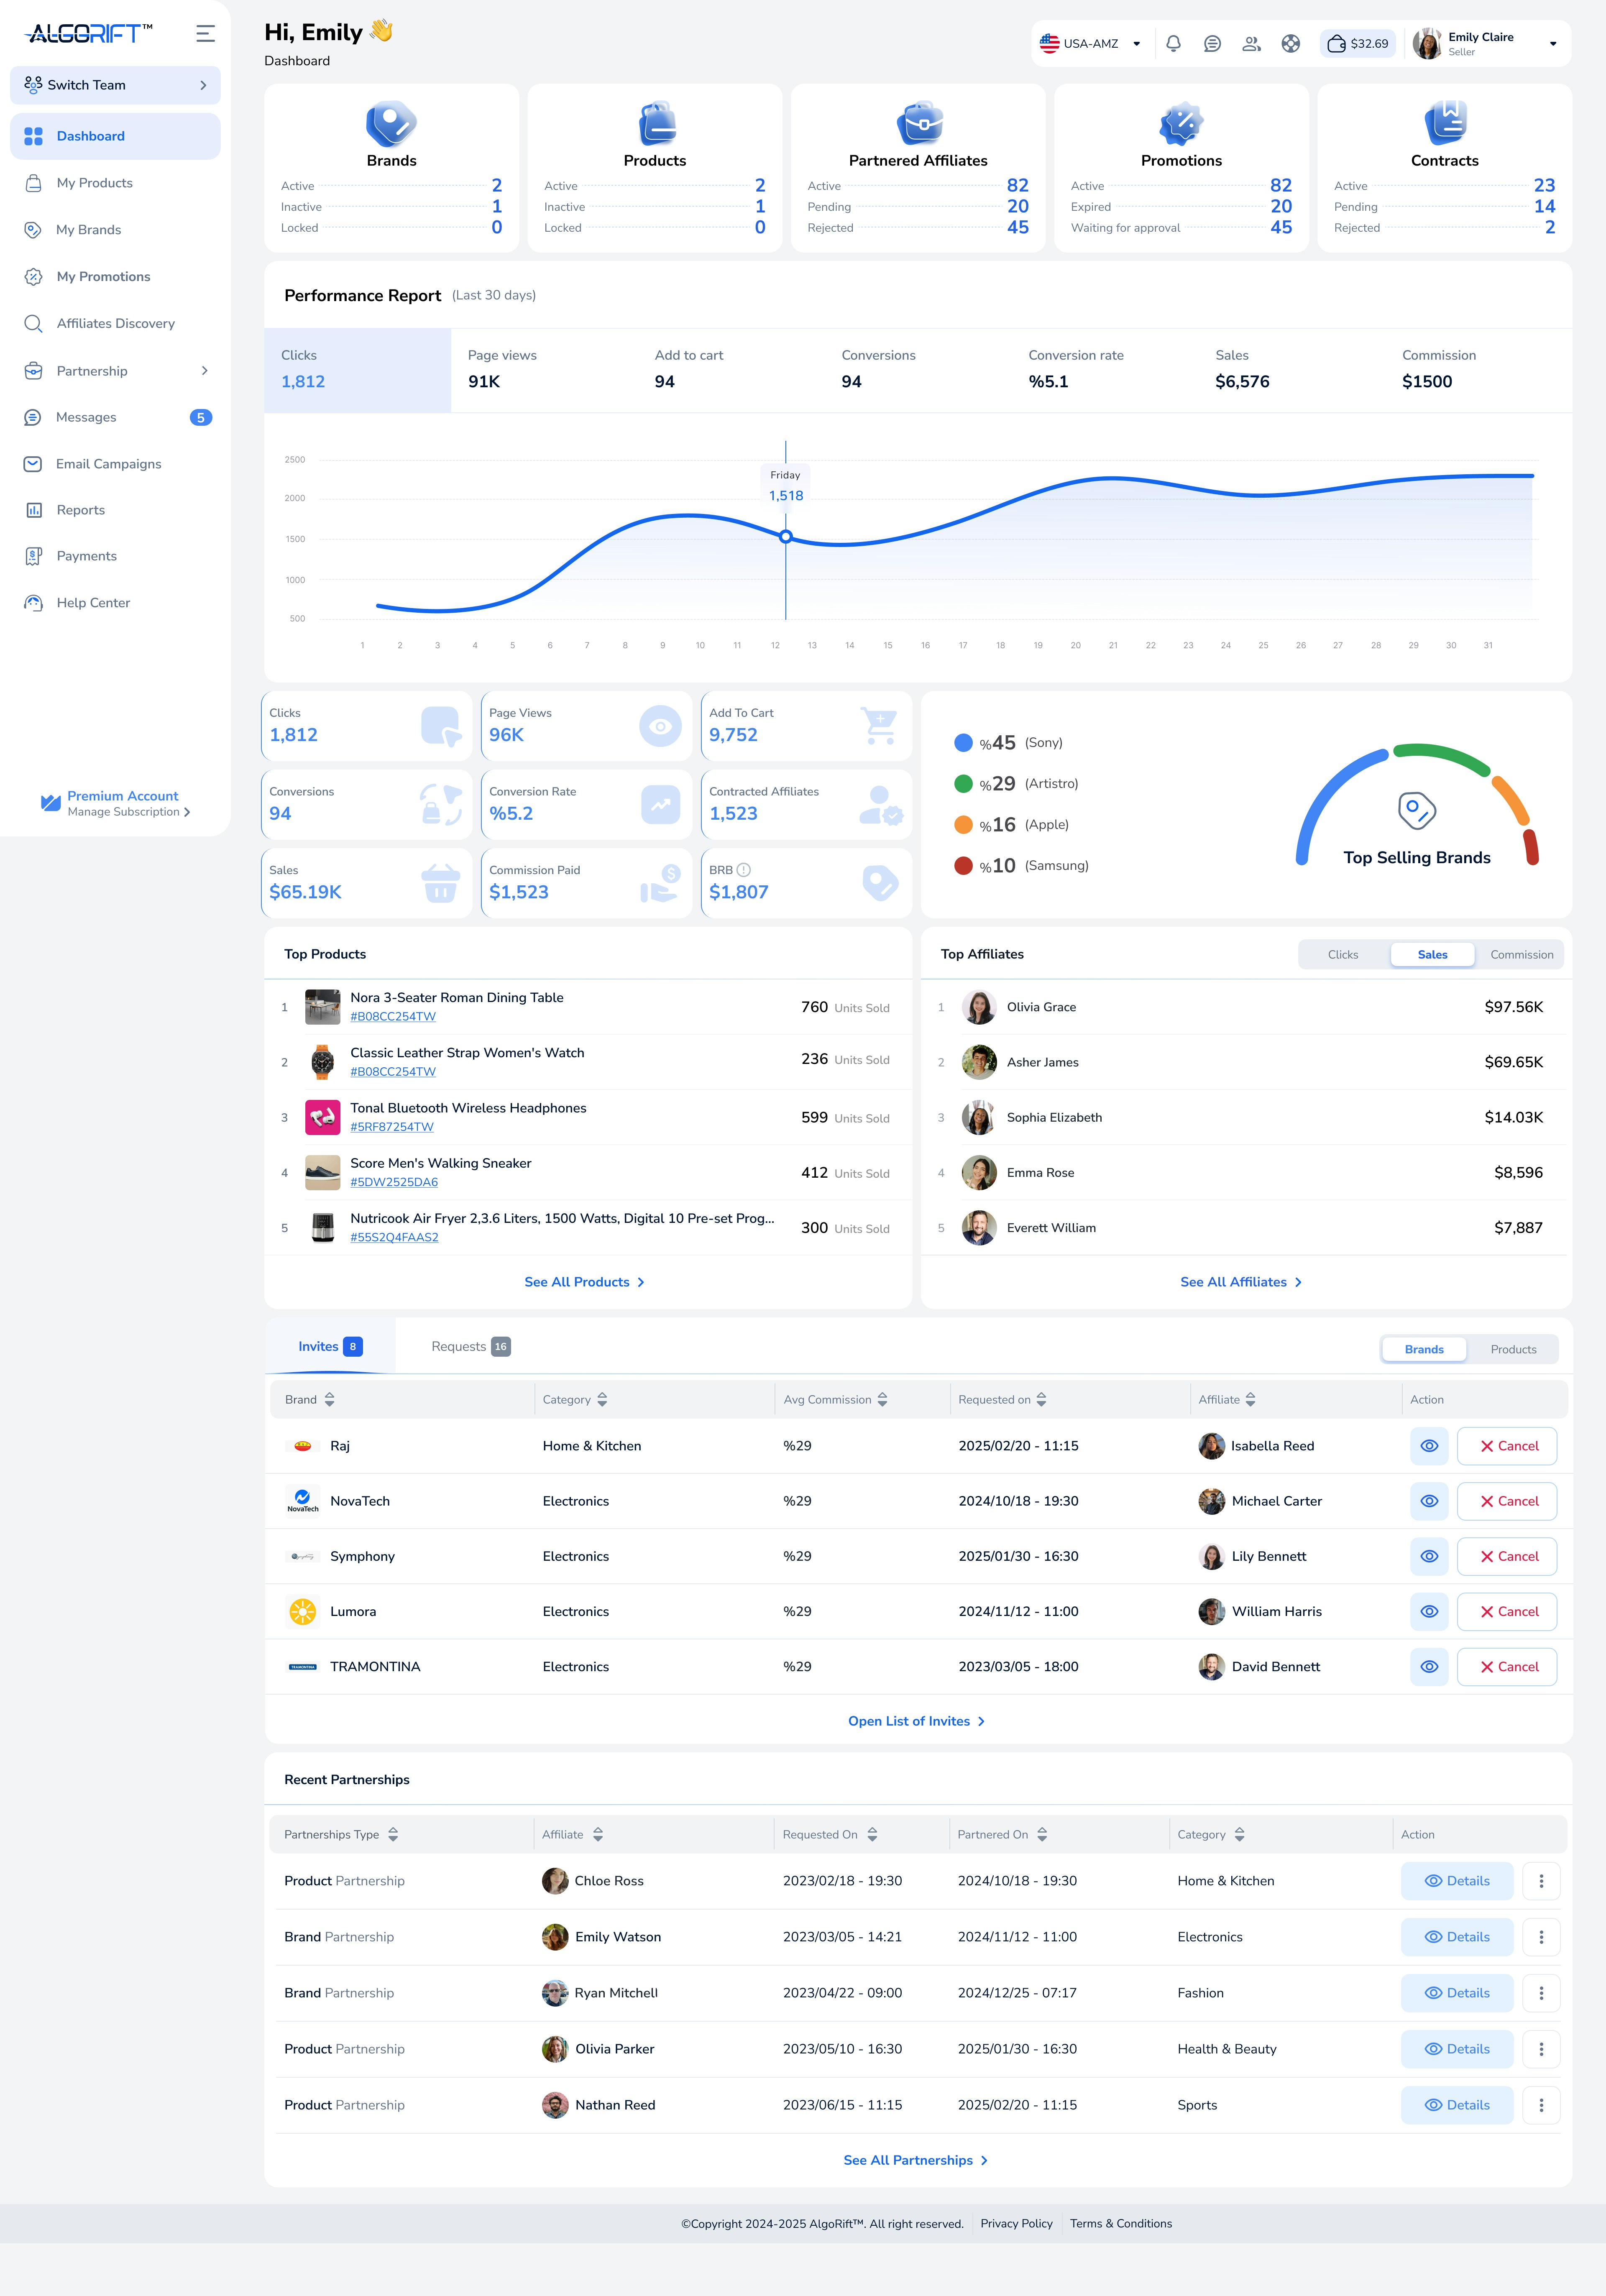Image resolution: width=1606 pixels, height=2296 pixels.
Task: Open the globe icon in the top bar
Action: [x=1290, y=43]
